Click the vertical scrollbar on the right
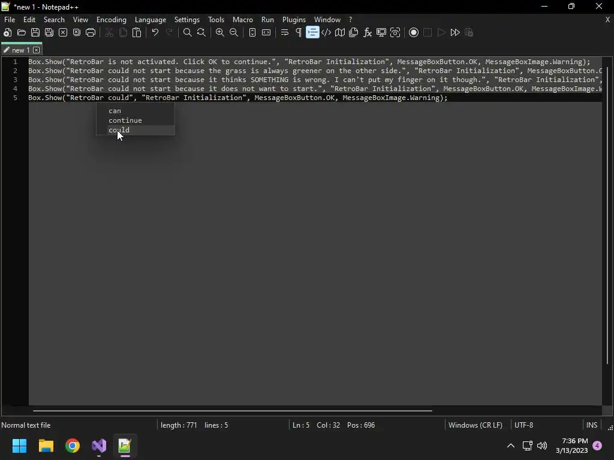 coord(607,215)
